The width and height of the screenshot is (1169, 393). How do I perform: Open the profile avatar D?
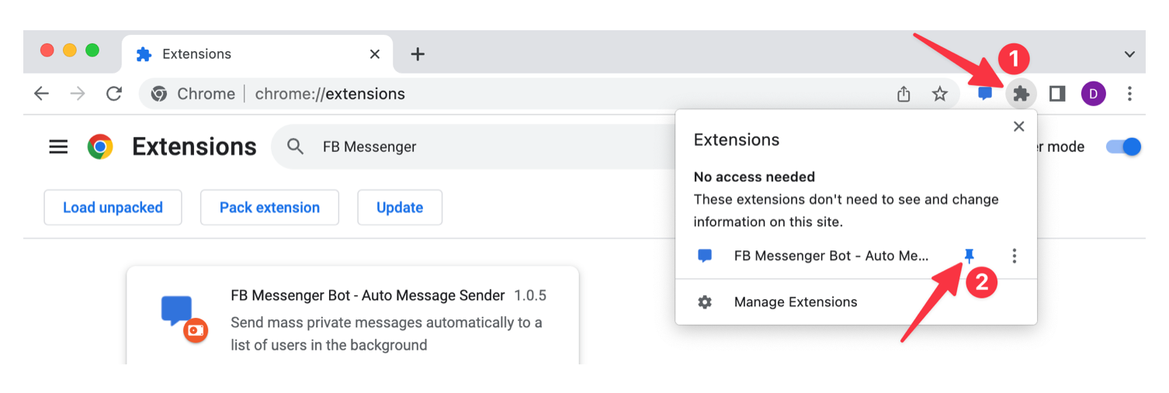click(x=1093, y=95)
